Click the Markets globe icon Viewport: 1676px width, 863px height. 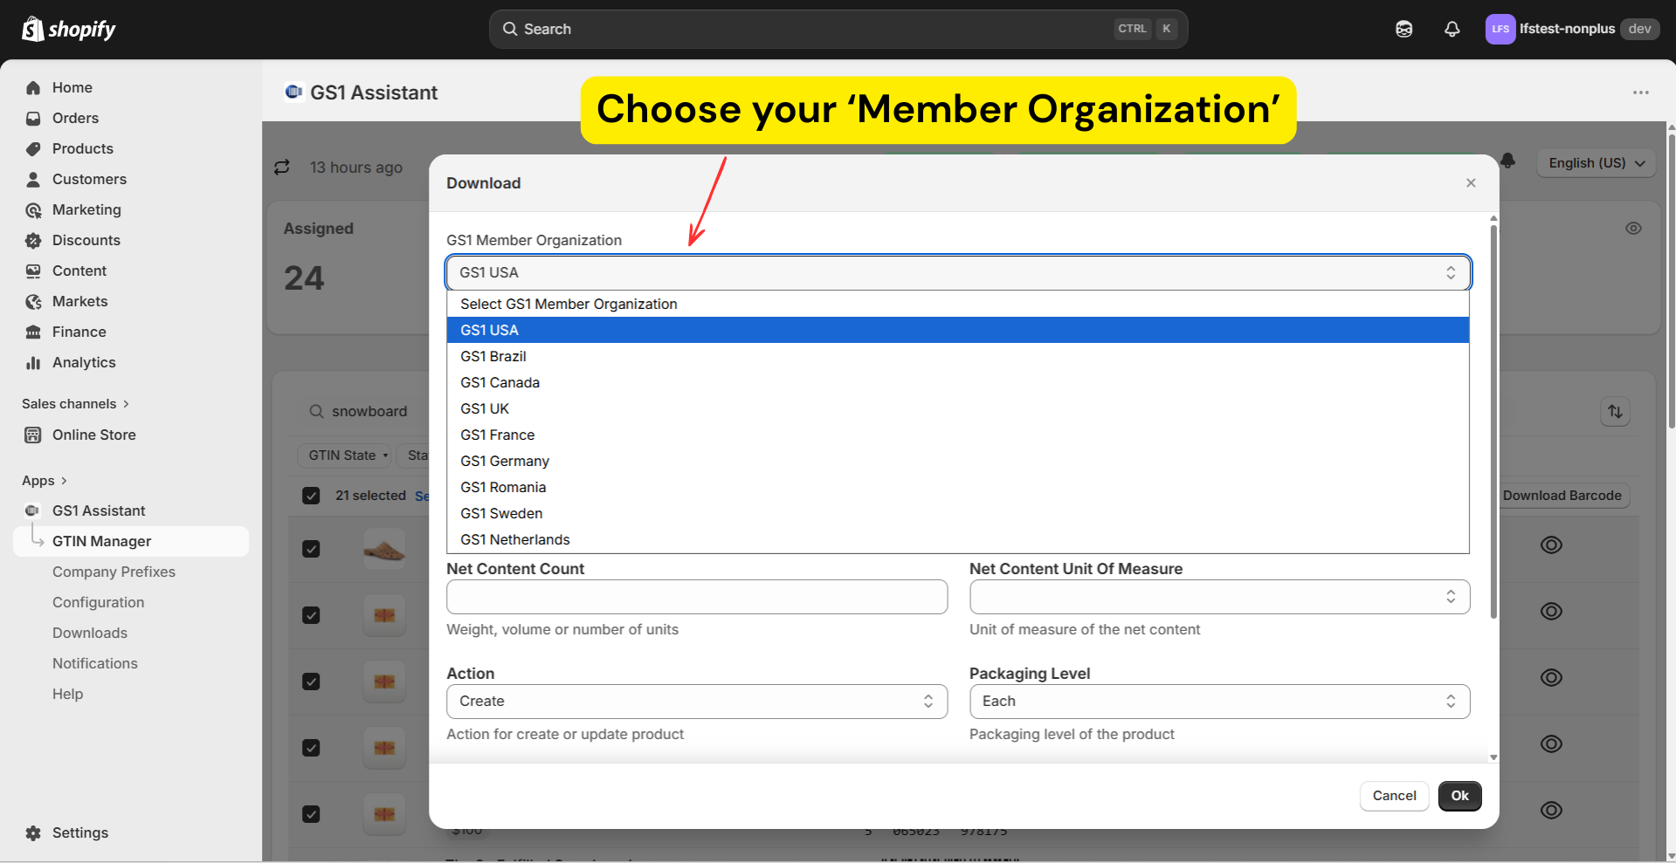point(33,301)
